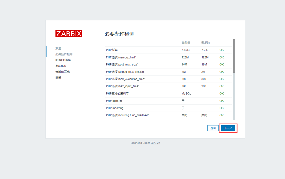The height and width of the screenshot is (179, 285).
Task: Click OK status in memory_limit row
Action: tap(222, 57)
